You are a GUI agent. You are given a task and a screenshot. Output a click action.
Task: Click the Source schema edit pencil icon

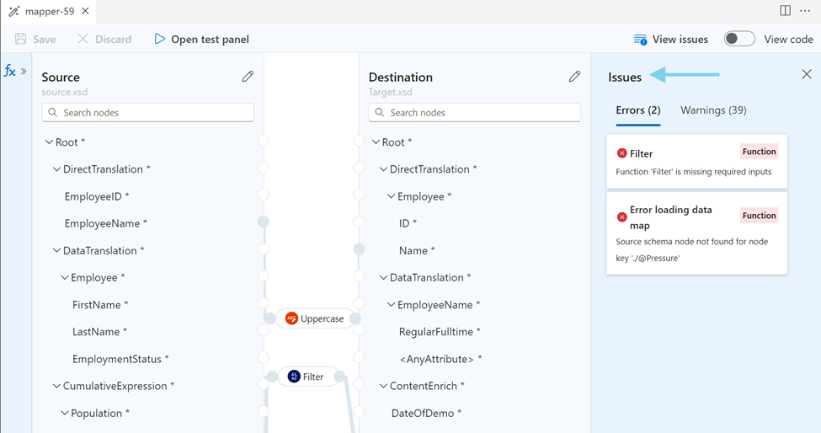click(x=248, y=77)
